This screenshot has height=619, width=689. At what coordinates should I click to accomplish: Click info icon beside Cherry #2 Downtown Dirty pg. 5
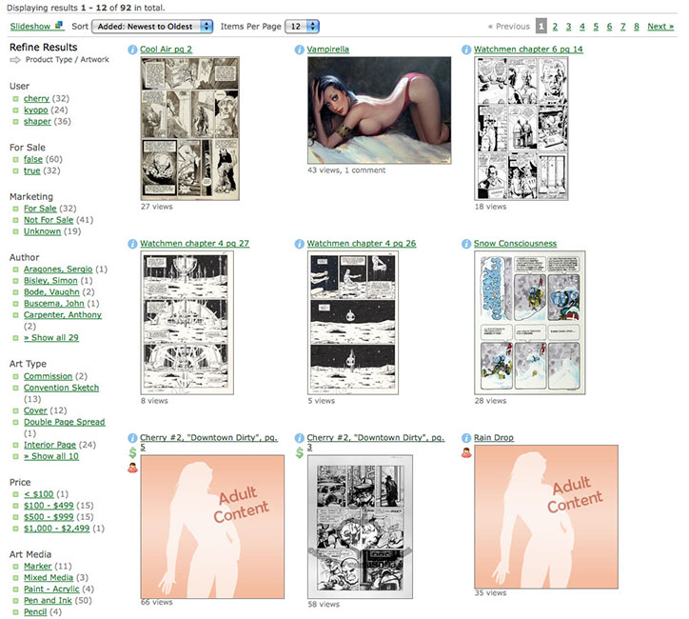pos(132,438)
